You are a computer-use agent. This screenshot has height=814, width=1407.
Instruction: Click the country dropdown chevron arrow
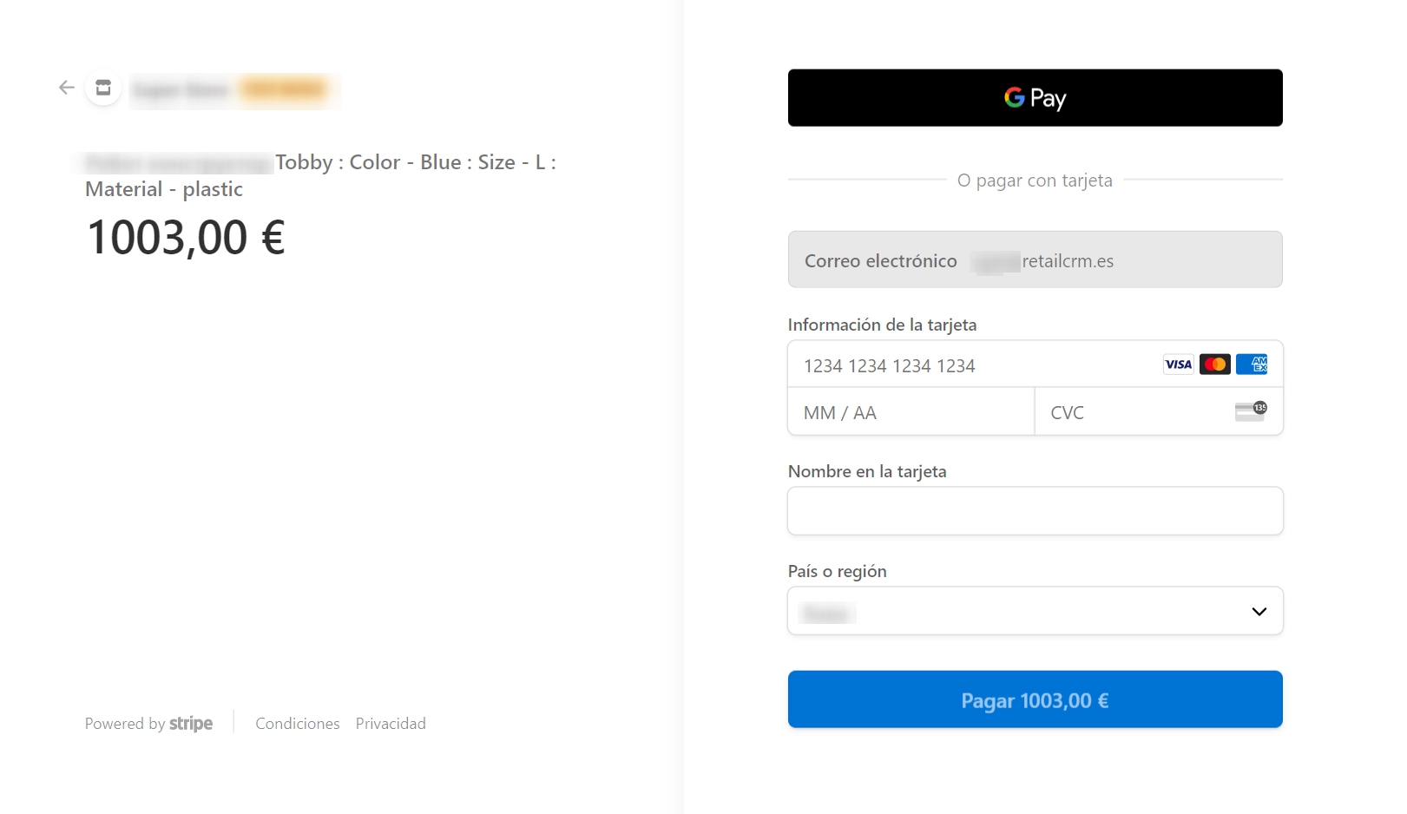[x=1259, y=612]
